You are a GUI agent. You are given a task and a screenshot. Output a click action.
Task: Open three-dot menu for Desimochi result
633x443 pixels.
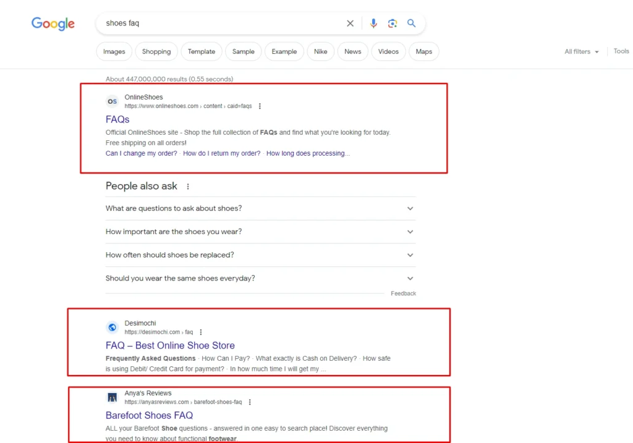201,332
